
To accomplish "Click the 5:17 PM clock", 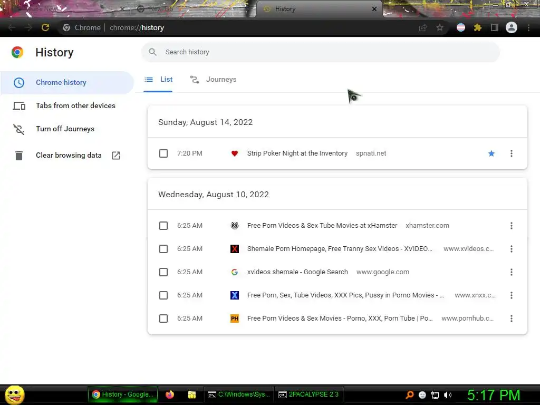I will pos(494,395).
